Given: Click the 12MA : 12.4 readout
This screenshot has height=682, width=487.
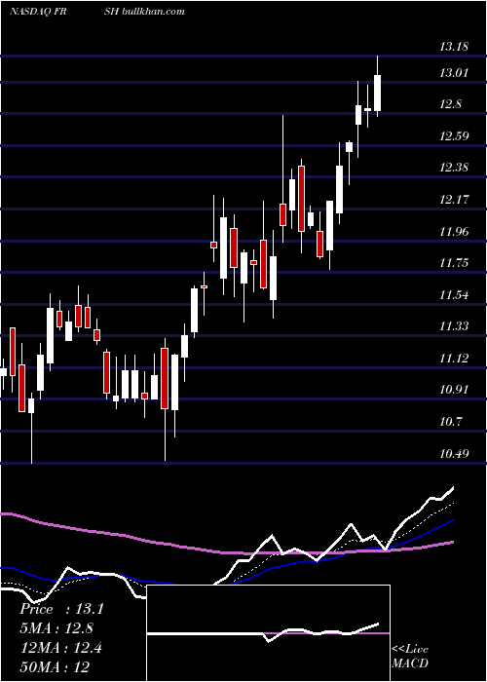Looking at the screenshot, I should pos(60,648).
